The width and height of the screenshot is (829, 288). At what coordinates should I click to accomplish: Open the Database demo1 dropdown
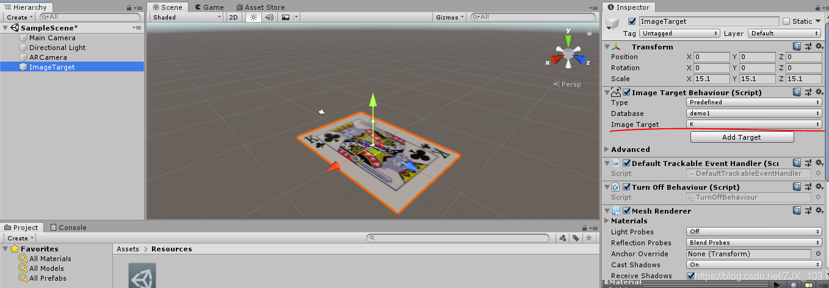point(754,113)
